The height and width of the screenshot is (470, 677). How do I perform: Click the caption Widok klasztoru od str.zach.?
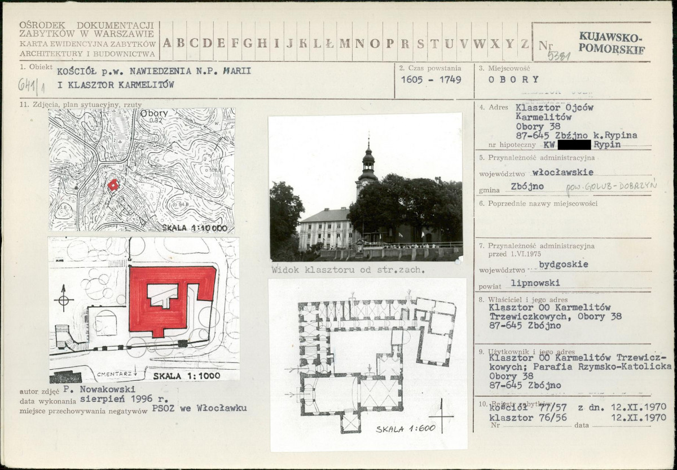[348, 270]
